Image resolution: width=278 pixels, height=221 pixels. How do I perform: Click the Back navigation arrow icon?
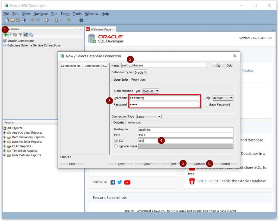pyautogui.click(x=47, y=20)
